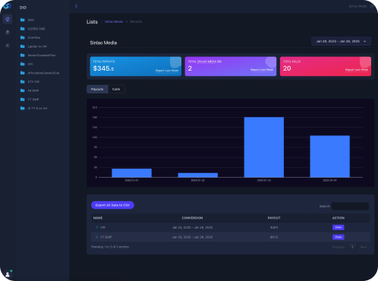Image resolution: width=378 pixels, height=281 pixels.
Task: Switch to the Payouts chart tab
Action: pyautogui.click(x=97, y=89)
